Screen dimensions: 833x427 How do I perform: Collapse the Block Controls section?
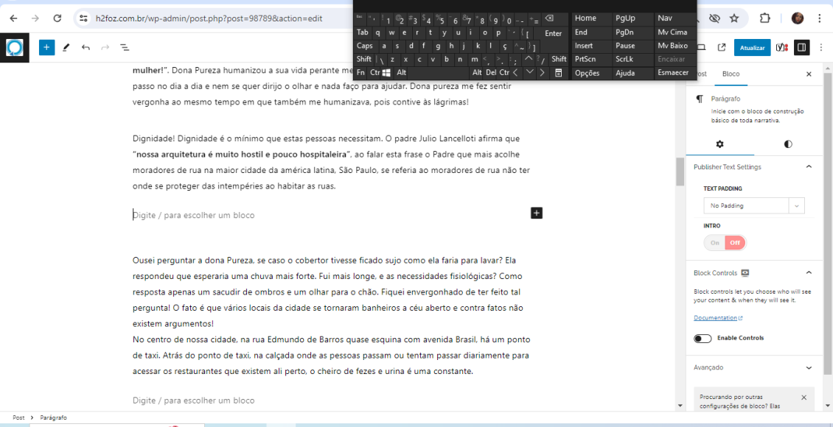tap(809, 273)
